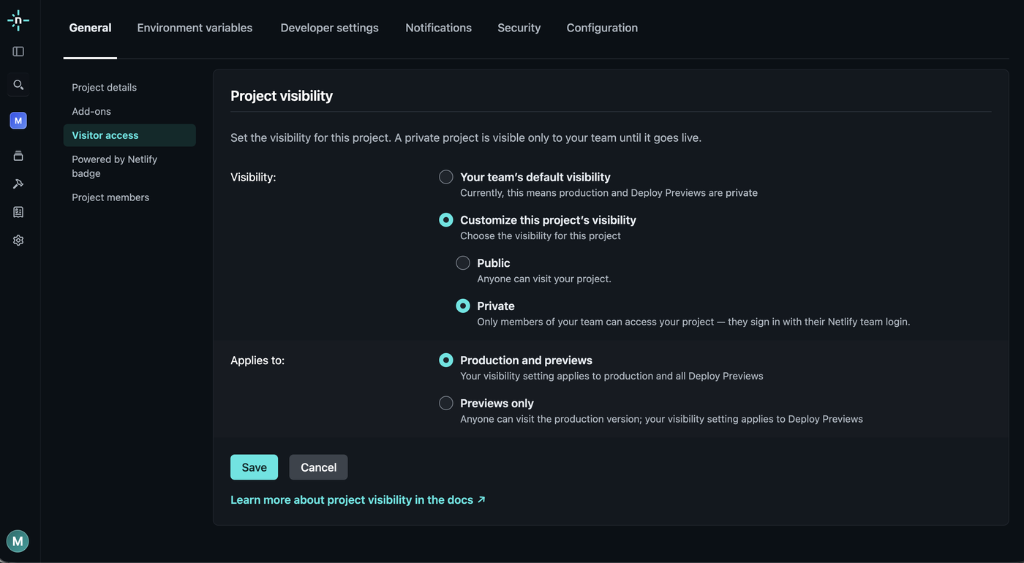Toggle the sidebar panel icon
1024x563 pixels.
point(18,52)
